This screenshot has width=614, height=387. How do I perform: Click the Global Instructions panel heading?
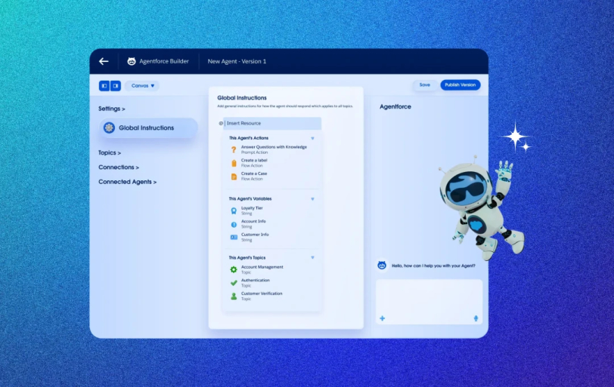click(242, 98)
